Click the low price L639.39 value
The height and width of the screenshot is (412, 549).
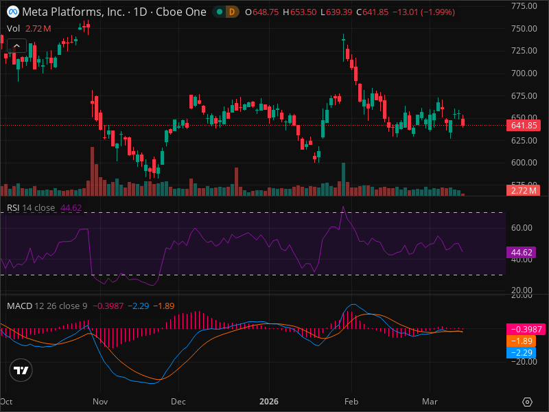point(336,12)
